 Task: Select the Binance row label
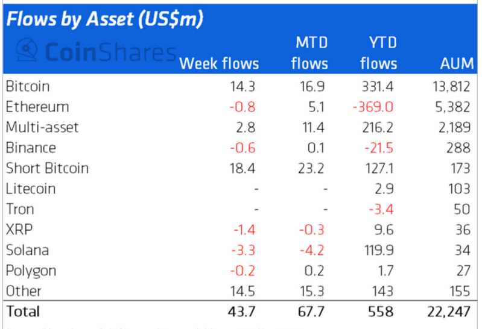pyautogui.click(x=31, y=148)
